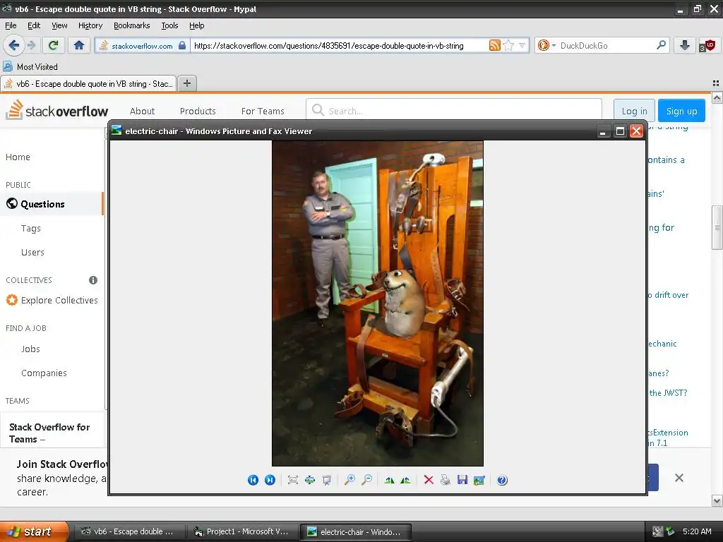Viewport: 723px width, 542px height.
Task: Open the Windows Start button
Action: (x=34, y=531)
